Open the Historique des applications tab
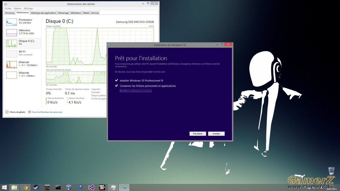The image size is (340, 191). point(44,13)
